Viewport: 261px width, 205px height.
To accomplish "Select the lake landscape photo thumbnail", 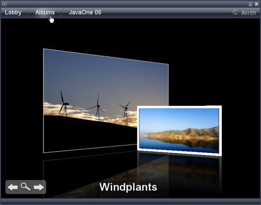I will click(180, 131).
